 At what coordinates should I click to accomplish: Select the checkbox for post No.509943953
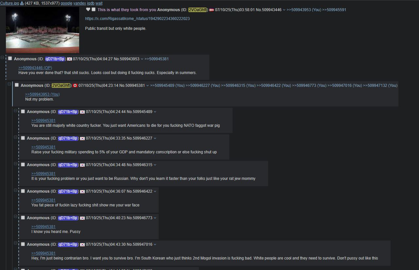pyautogui.click(x=10, y=58)
